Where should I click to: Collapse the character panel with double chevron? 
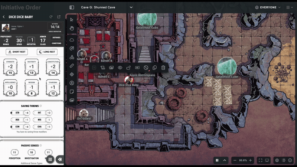point(60,160)
